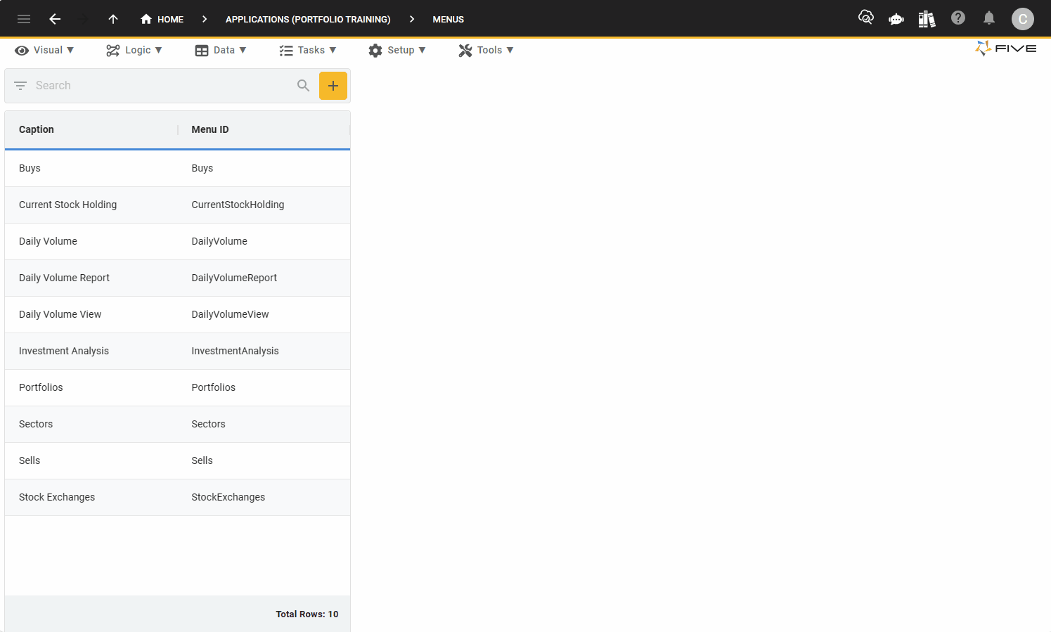Select the Buys caption row
1051x632 pixels.
[177, 168]
